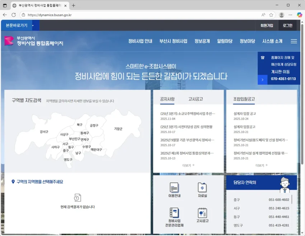Expand 더보기 under 조합입찰공고 list
This screenshot has height=236, width=305.
tap(261, 165)
